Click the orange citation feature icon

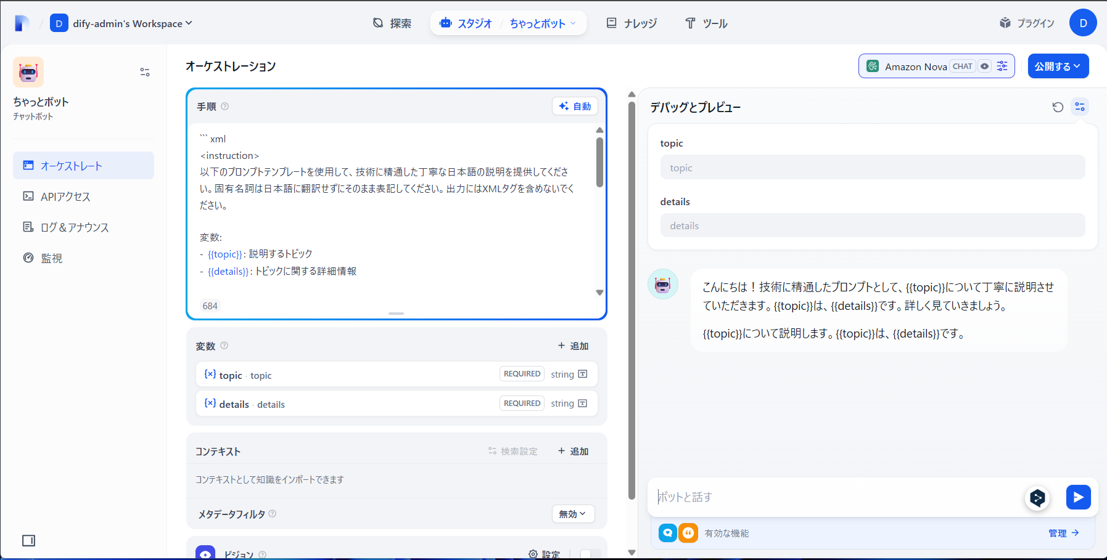click(688, 533)
